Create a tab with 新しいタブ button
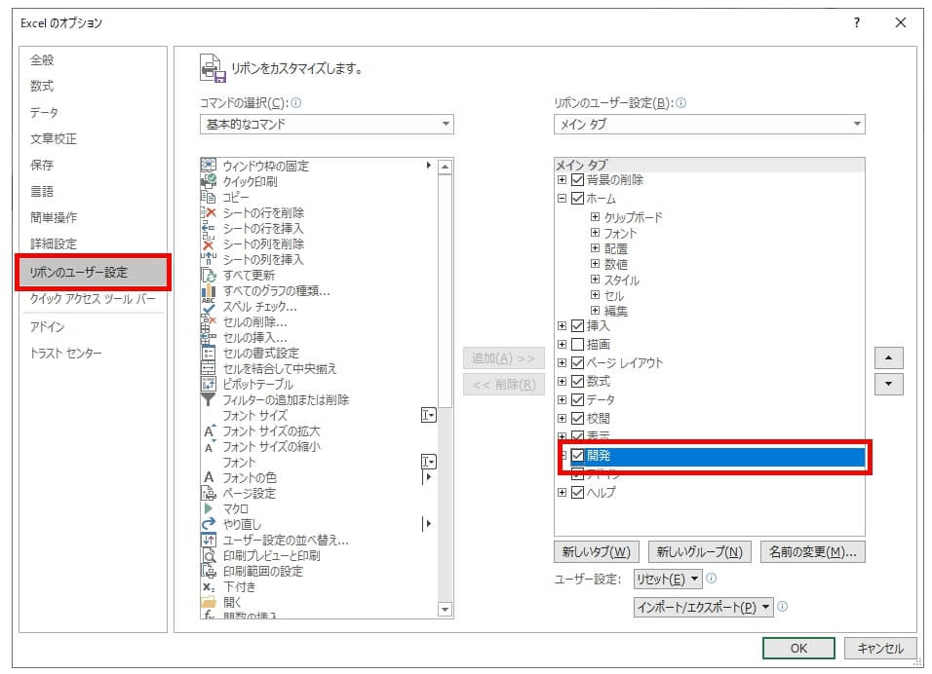The image size is (932, 674). click(x=597, y=551)
